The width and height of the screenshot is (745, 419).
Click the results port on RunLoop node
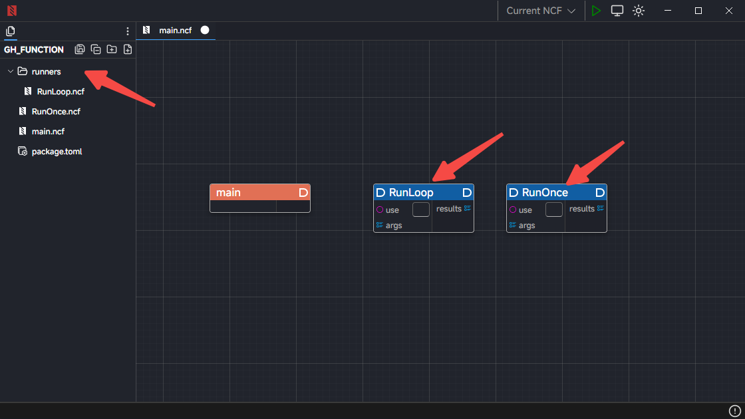468,208
